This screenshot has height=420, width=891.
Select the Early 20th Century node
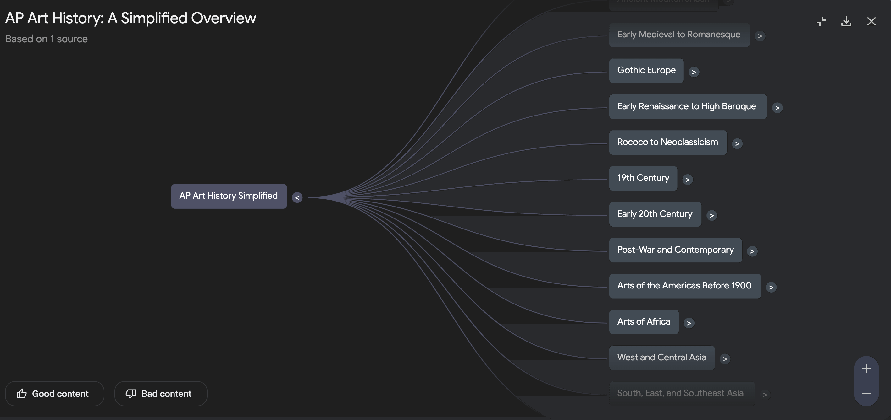(655, 214)
